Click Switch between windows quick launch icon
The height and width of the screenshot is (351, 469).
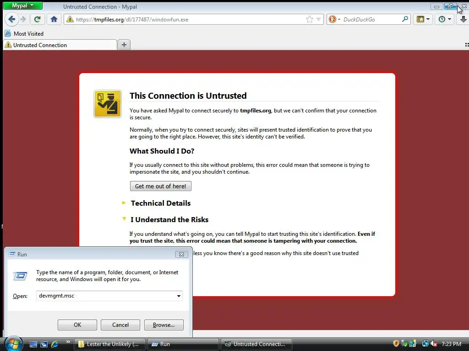click(44, 344)
